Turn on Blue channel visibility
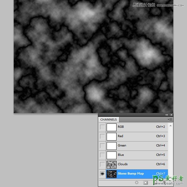The height and width of the screenshot is (187, 187). 102,155
